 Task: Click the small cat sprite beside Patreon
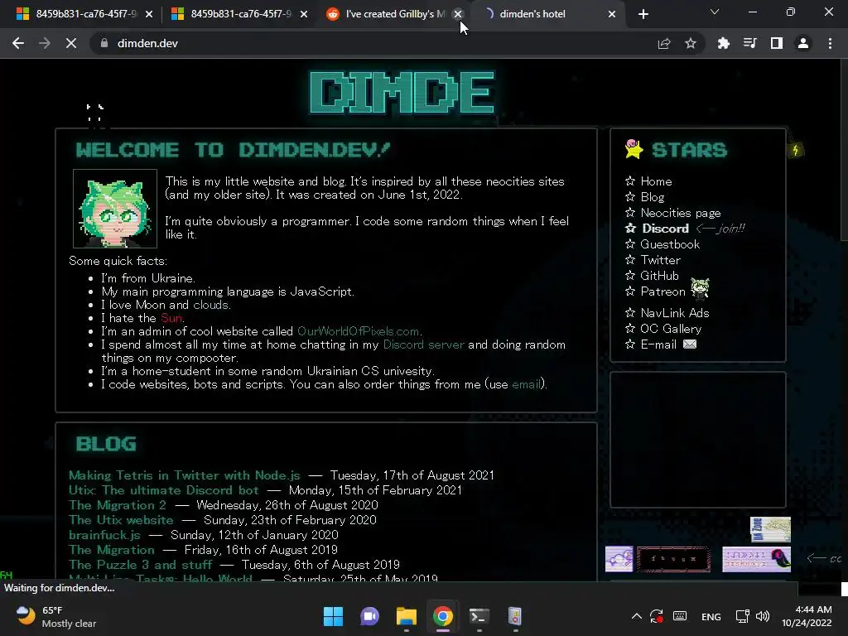(x=700, y=288)
